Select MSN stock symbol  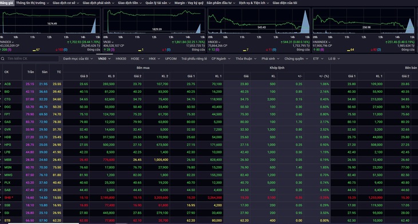[8, 167]
